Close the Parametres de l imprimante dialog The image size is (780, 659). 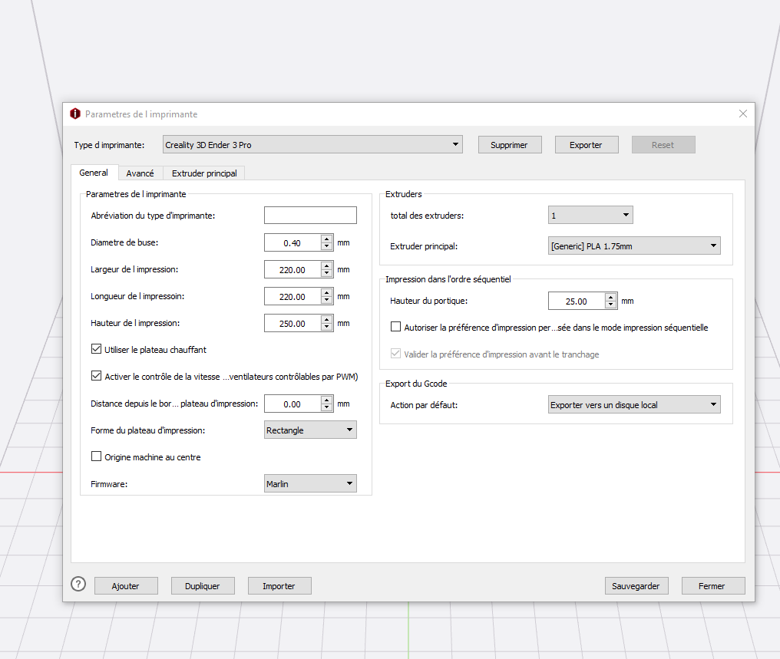pos(742,114)
